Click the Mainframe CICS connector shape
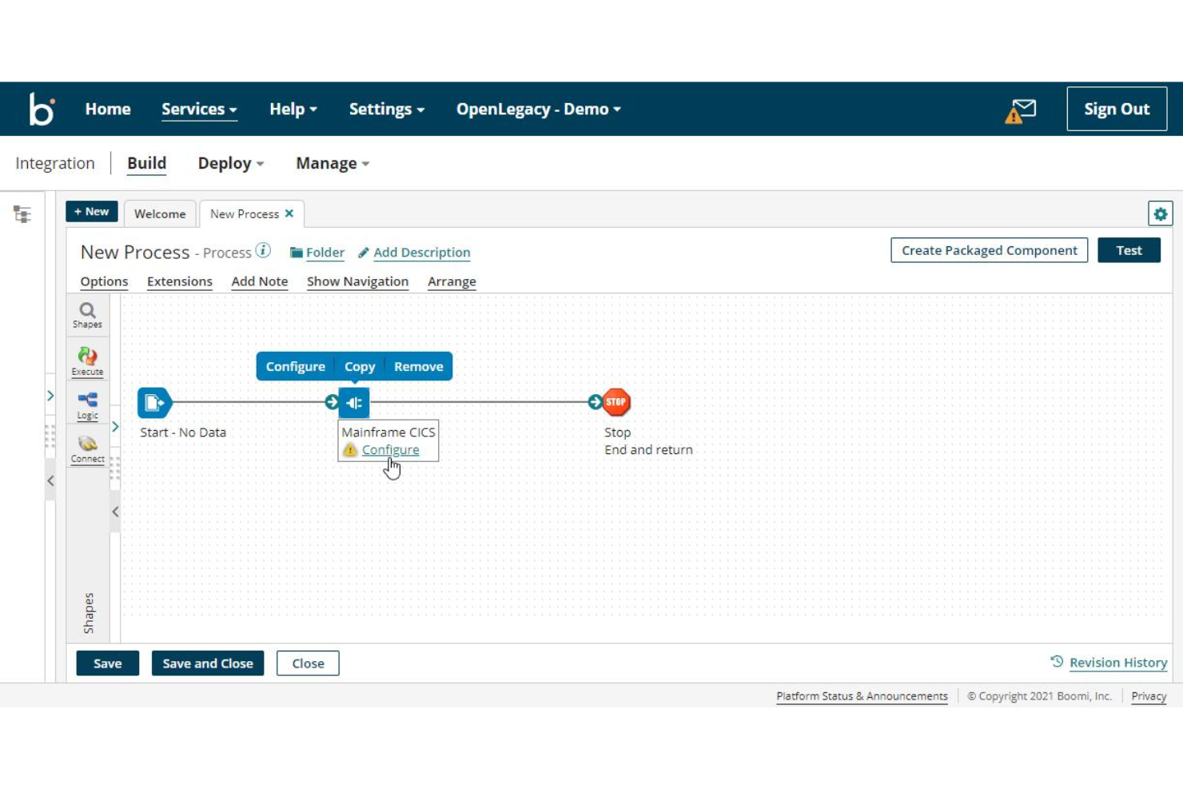The width and height of the screenshot is (1183, 789). point(354,403)
